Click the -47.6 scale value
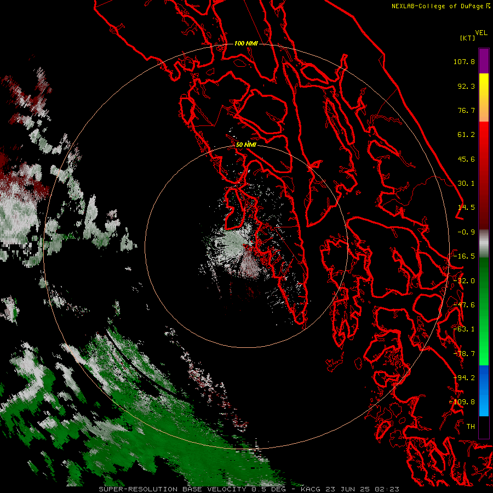The width and height of the screenshot is (493, 493). [x=464, y=305]
